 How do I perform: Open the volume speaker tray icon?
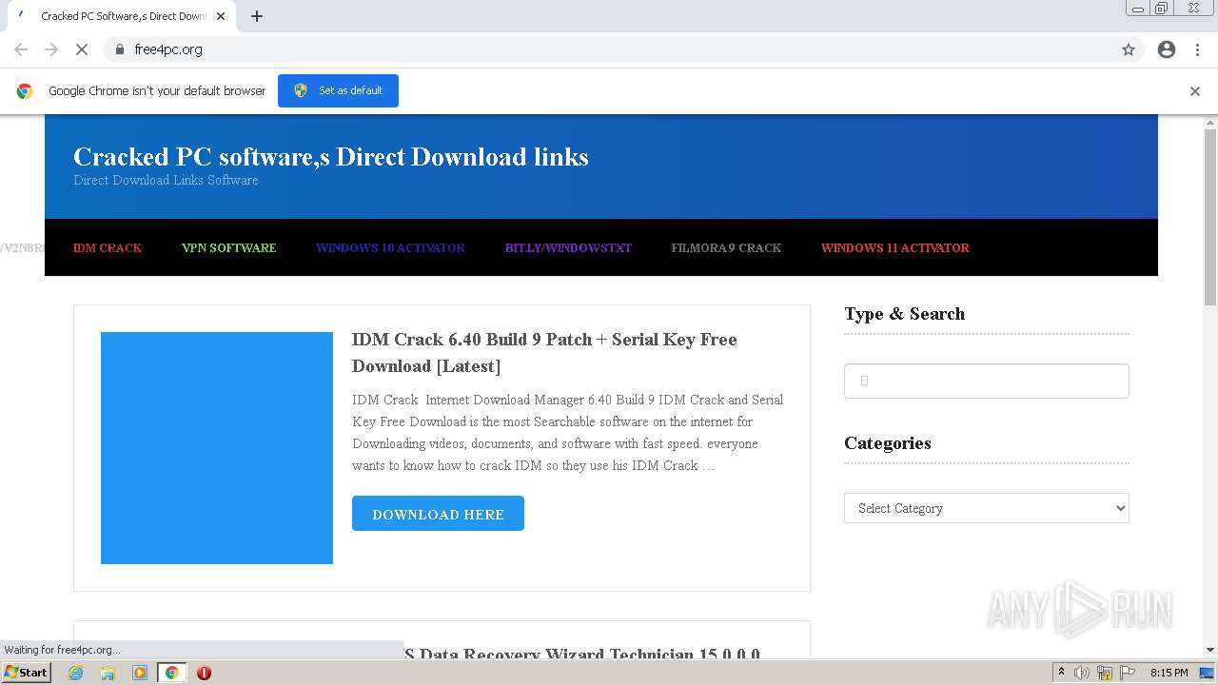point(1082,673)
